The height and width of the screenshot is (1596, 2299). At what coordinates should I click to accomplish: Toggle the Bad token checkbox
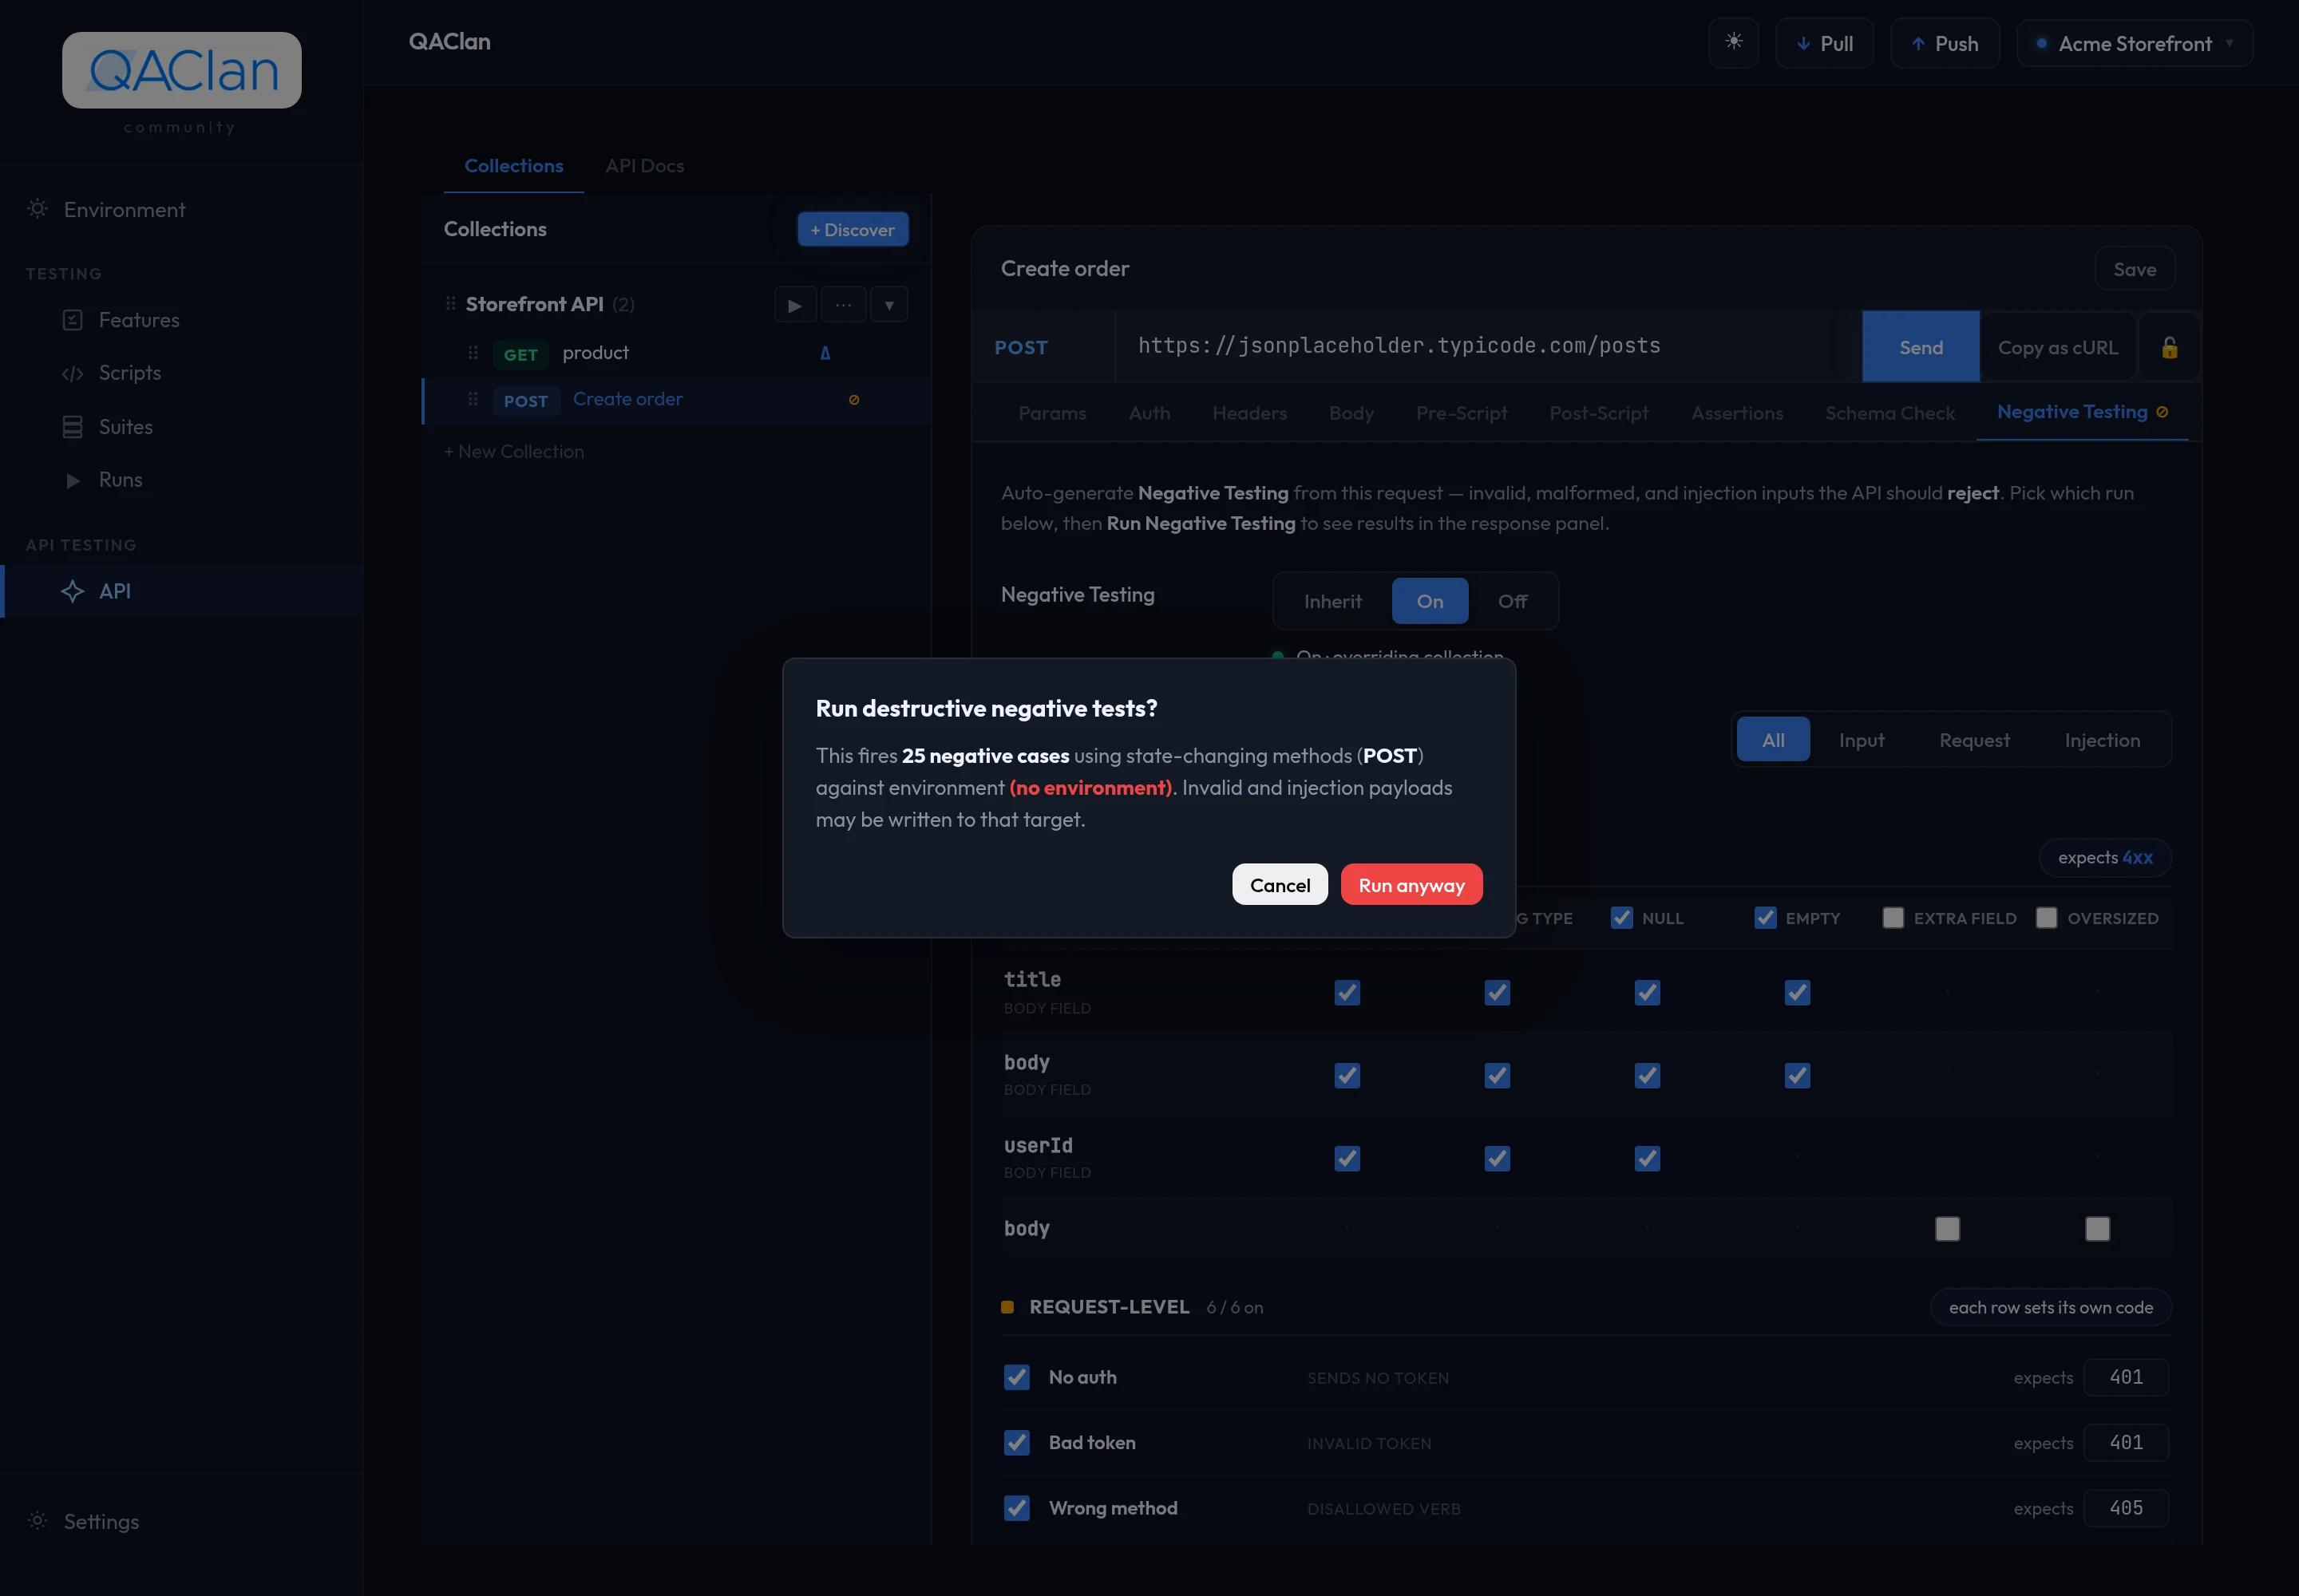click(1016, 1442)
